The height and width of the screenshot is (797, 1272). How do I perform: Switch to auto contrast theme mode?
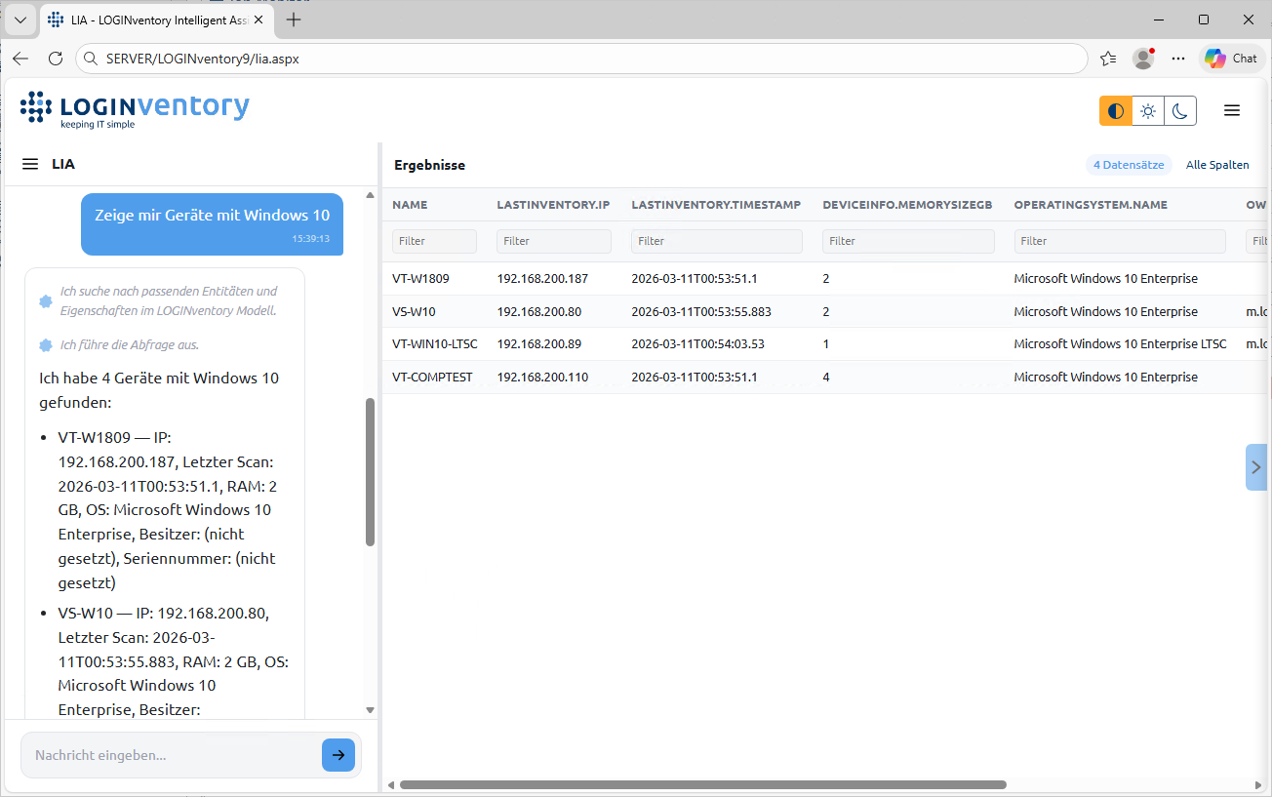point(1116,111)
